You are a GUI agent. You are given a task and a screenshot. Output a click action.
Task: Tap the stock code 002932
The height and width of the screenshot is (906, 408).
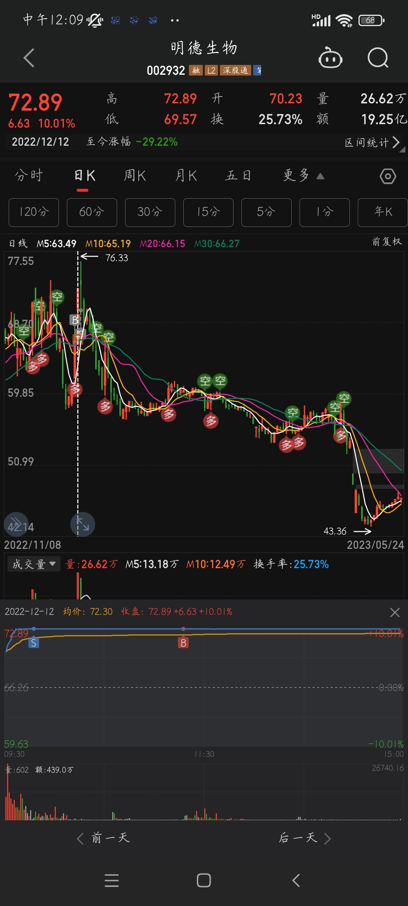point(166,70)
